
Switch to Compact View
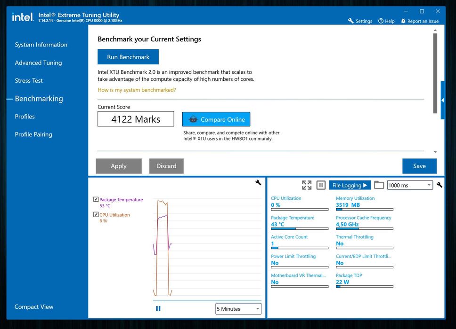(34, 306)
